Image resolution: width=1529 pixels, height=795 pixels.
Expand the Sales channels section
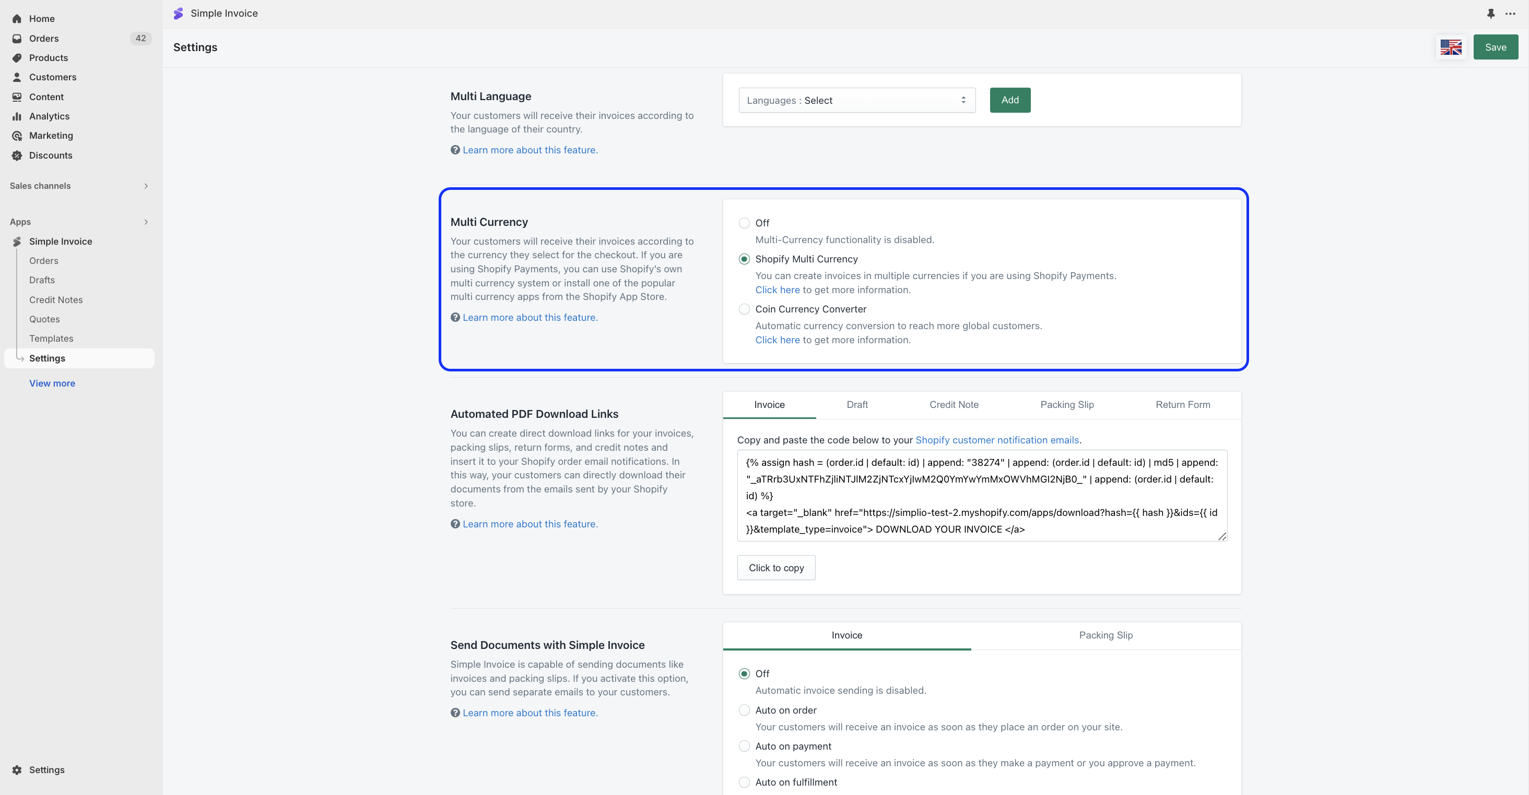point(146,186)
